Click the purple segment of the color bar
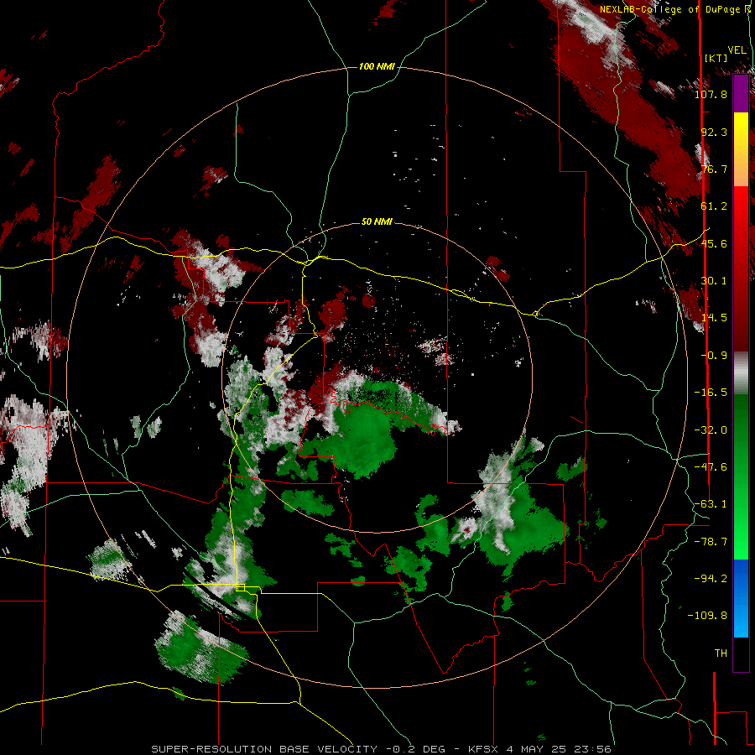Image resolution: width=755 pixels, height=755 pixels. coord(741,93)
